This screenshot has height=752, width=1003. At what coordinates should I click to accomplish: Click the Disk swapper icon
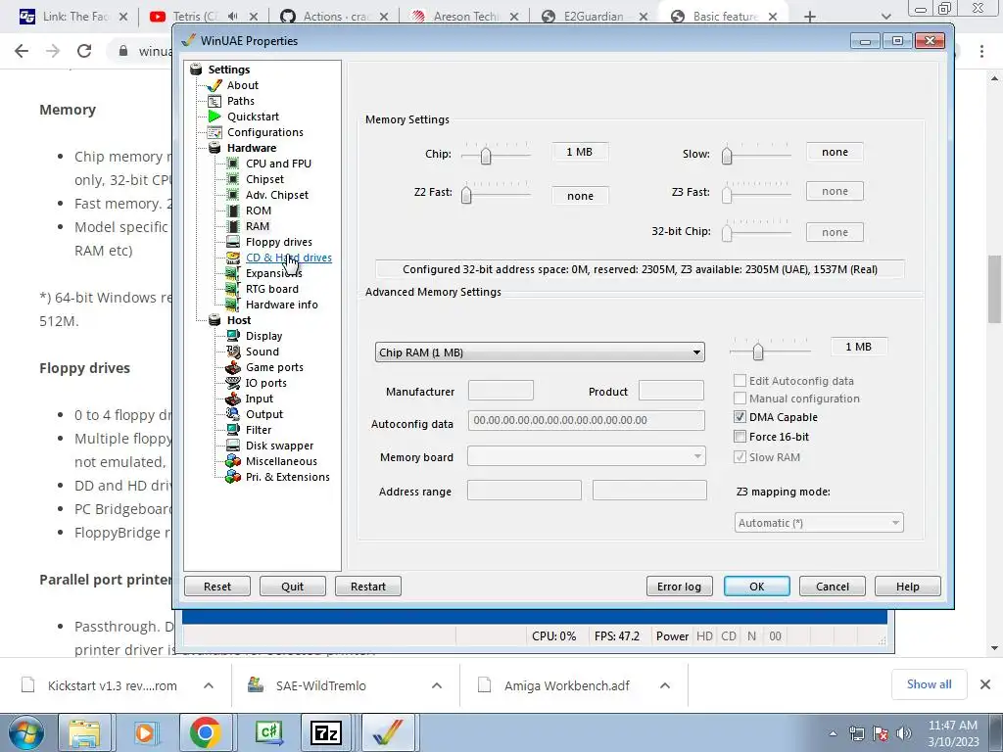click(233, 446)
